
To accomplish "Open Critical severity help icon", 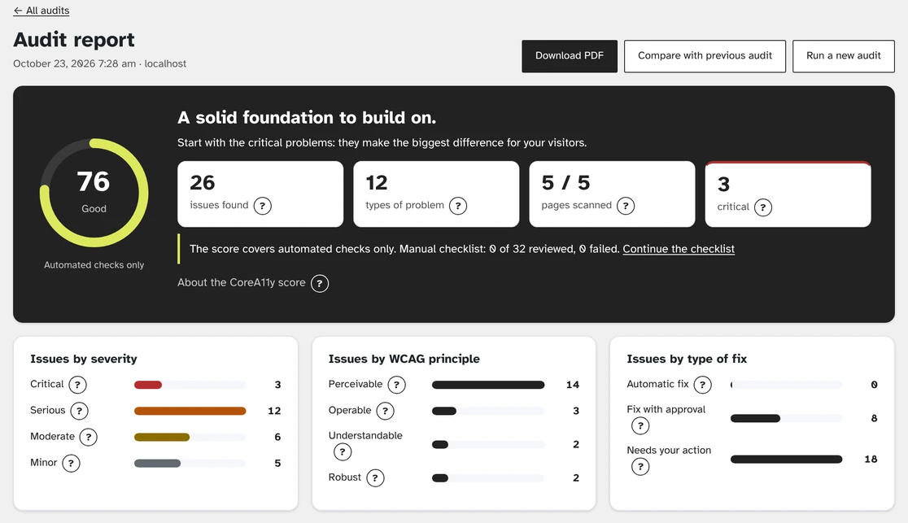I will [77, 385].
